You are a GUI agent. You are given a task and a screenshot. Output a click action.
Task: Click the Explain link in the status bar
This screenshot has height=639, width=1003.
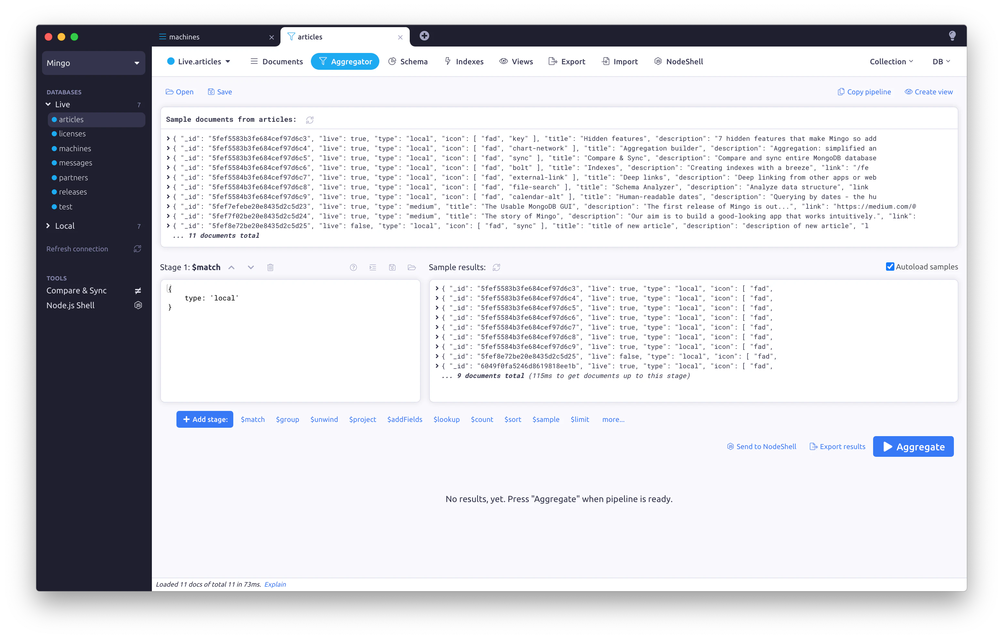pyautogui.click(x=275, y=584)
